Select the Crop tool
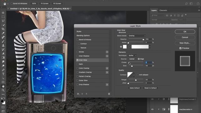 (3, 29)
